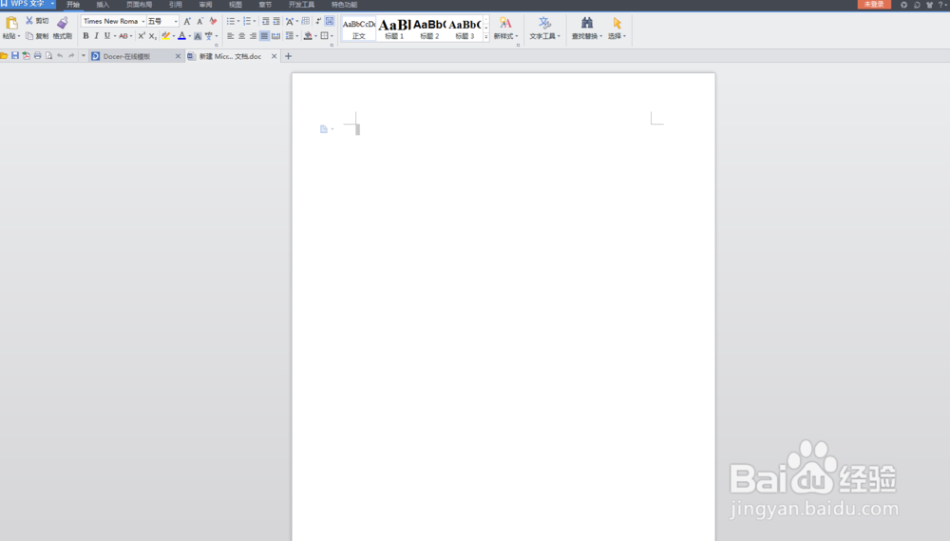
Task: Toggle show/hide paragraph marks icon
Action: pos(318,21)
